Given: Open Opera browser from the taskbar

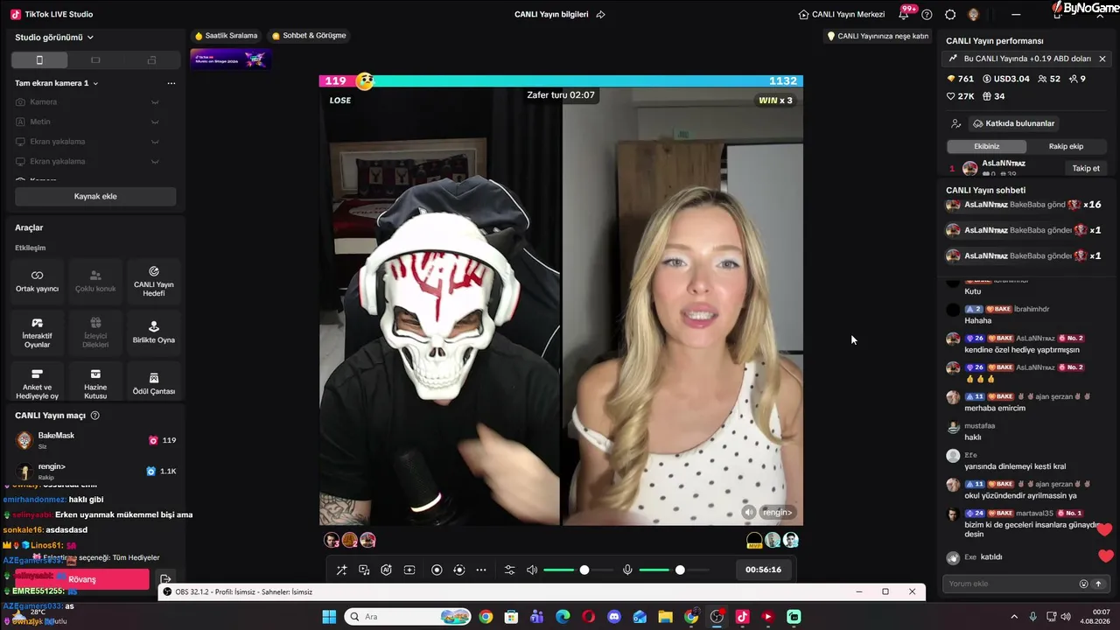Looking at the screenshot, I should tap(588, 617).
